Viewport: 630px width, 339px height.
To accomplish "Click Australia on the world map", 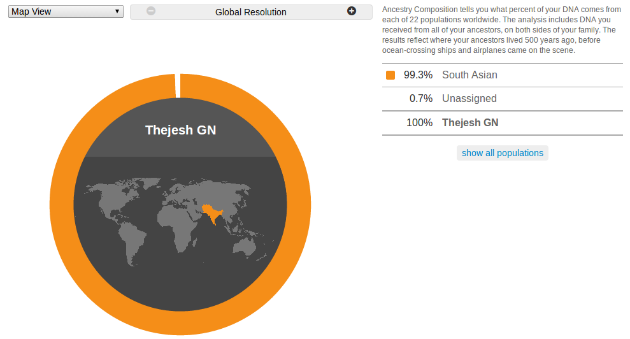I will click(x=244, y=246).
